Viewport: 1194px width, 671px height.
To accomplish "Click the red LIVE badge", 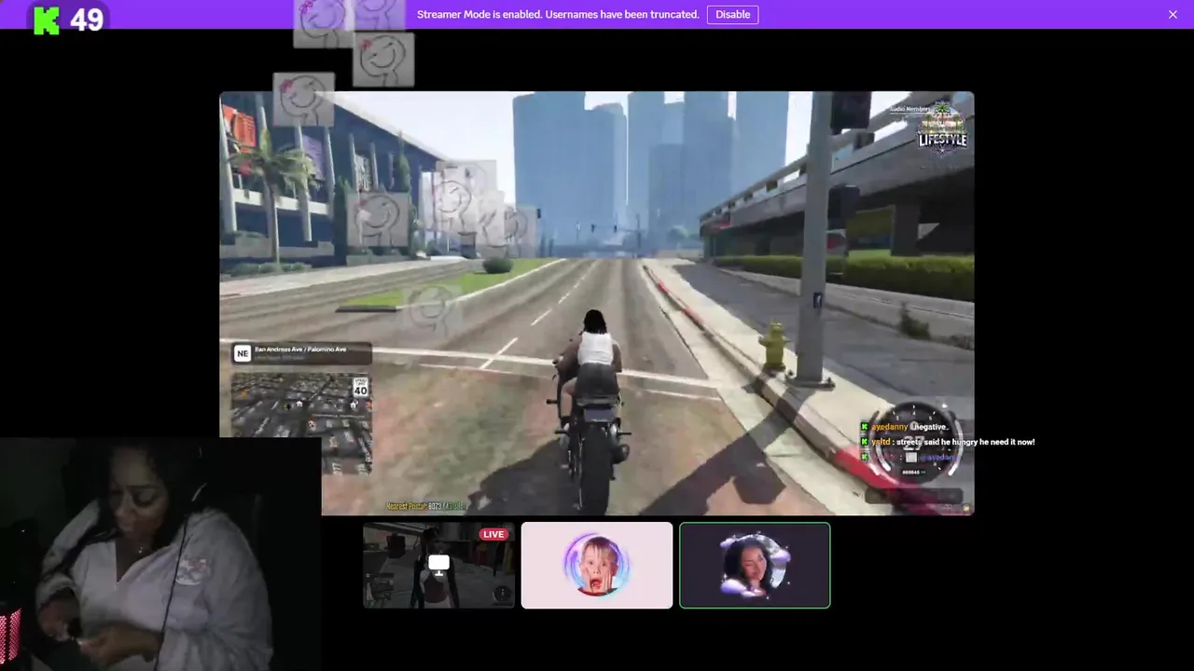I will [x=493, y=534].
